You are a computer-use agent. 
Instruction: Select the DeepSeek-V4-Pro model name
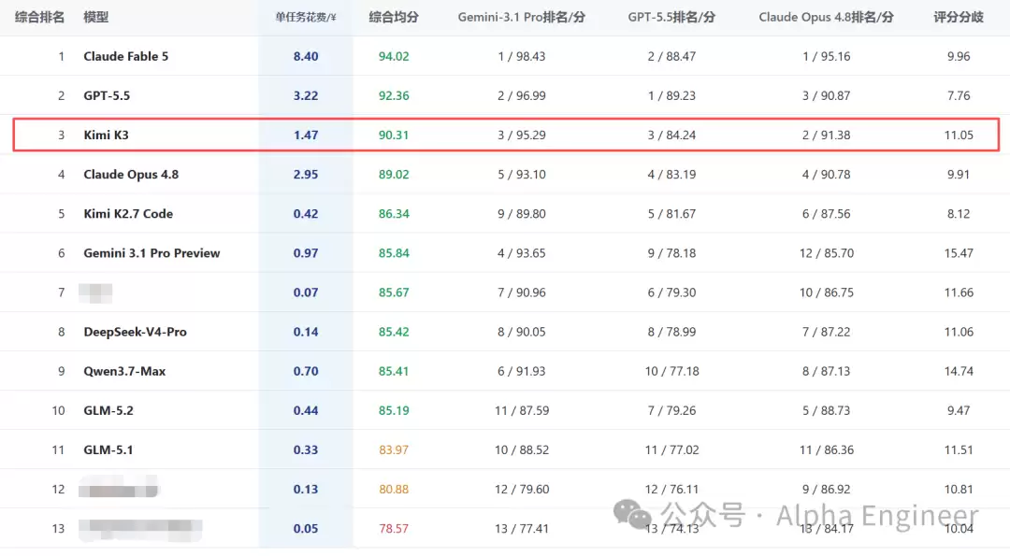(135, 332)
